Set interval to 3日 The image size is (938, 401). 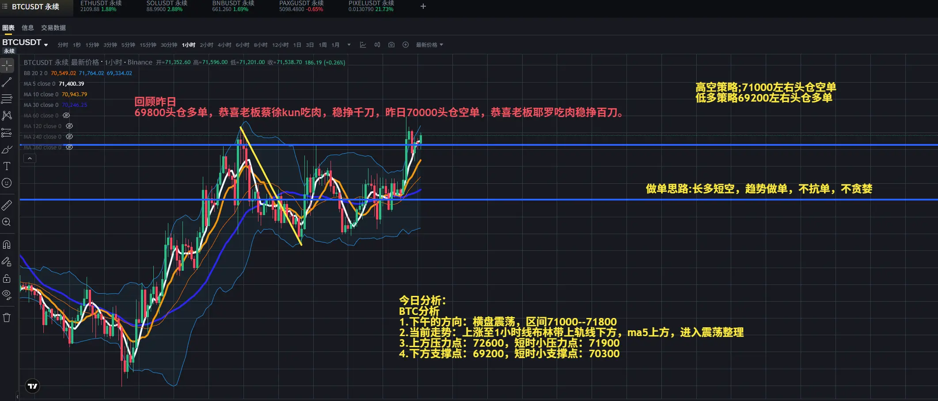coord(310,45)
